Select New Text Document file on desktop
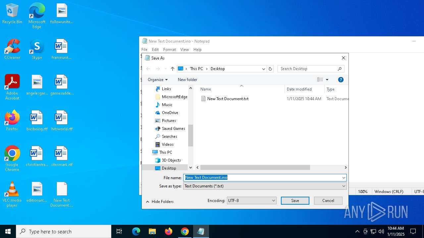Image resolution: width=424 pixels, height=238 pixels. (x=62, y=194)
